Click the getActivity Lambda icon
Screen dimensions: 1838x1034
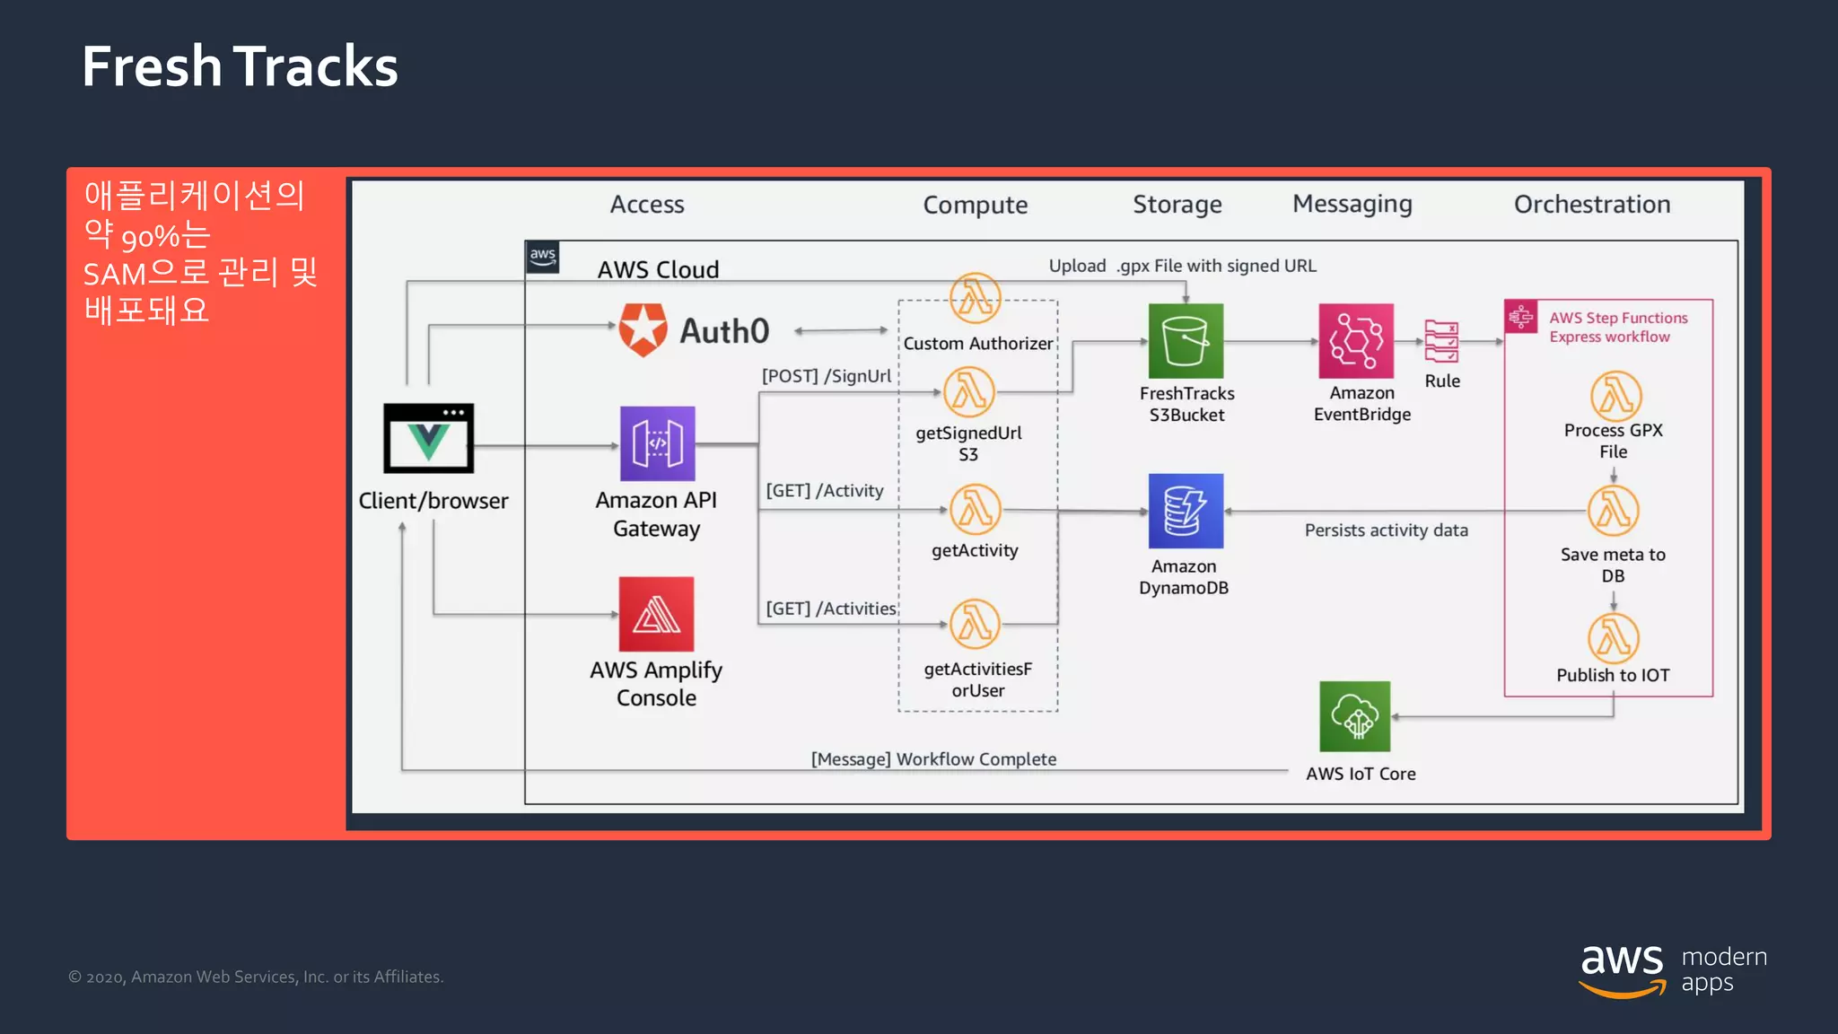975,510
